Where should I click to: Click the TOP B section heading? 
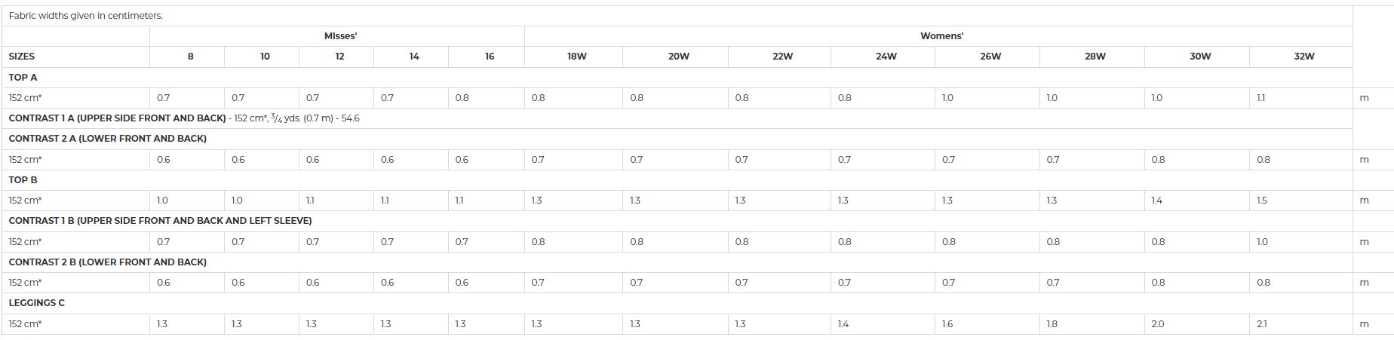tap(23, 180)
